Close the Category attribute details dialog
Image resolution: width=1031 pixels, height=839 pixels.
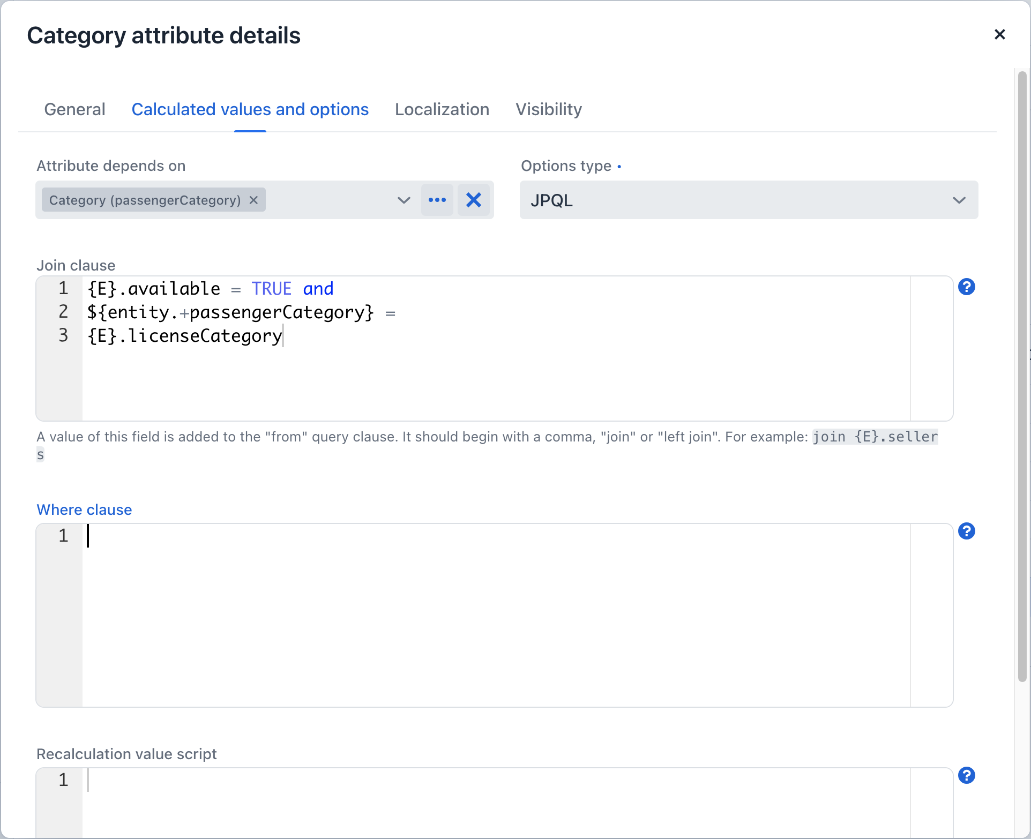coord(1000,34)
